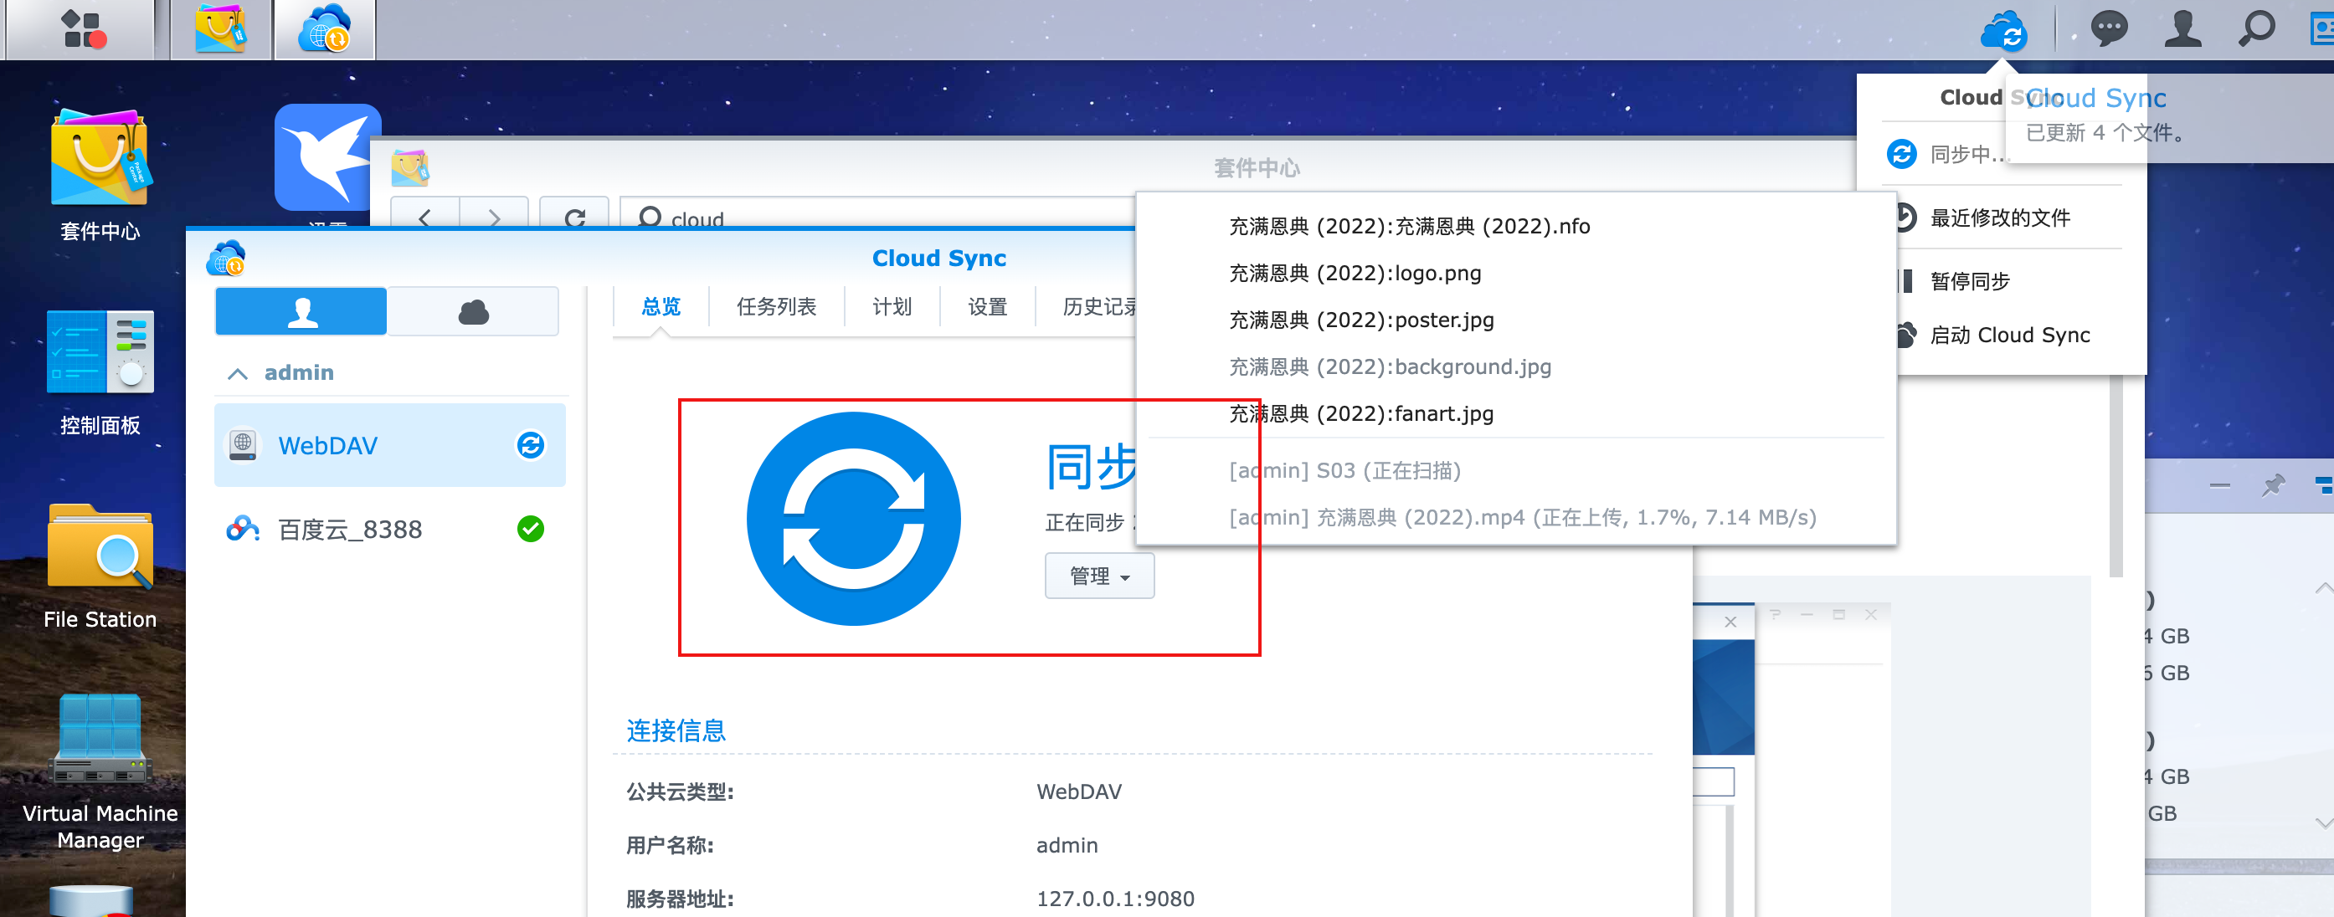Image resolution: width=2334 pixels, height=917 pixels.
Task: Choose 启动 Cloud Sync in the tray menu
Action: [2008, 335]
